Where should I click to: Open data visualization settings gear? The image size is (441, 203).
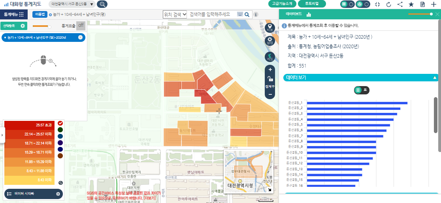tap(58, 194)
